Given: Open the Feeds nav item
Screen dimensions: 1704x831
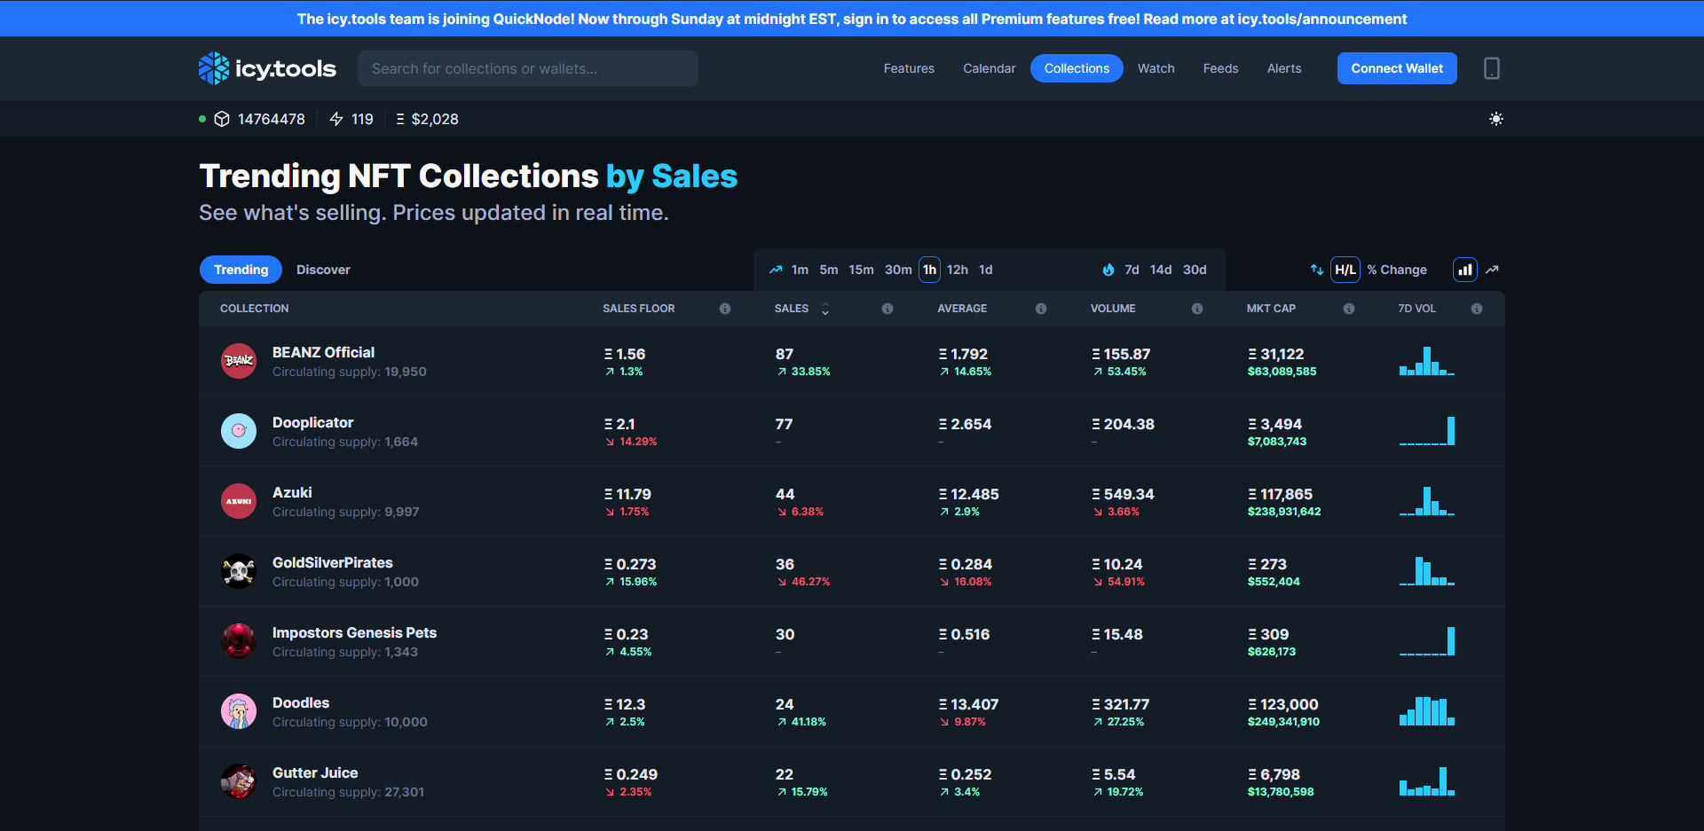Looking at the screenshot, I should tap(1220, 68).
